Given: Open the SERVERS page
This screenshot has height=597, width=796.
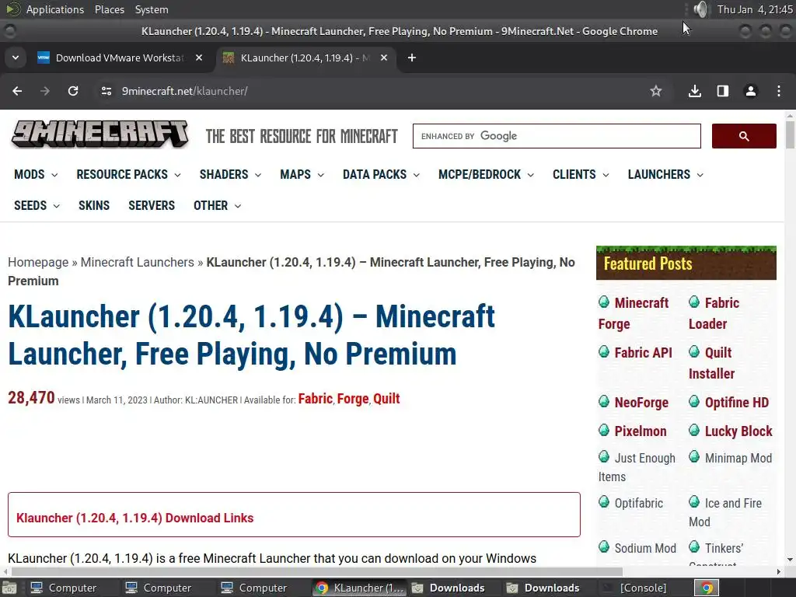Looking at the screenshot, I should pos(152,205).
